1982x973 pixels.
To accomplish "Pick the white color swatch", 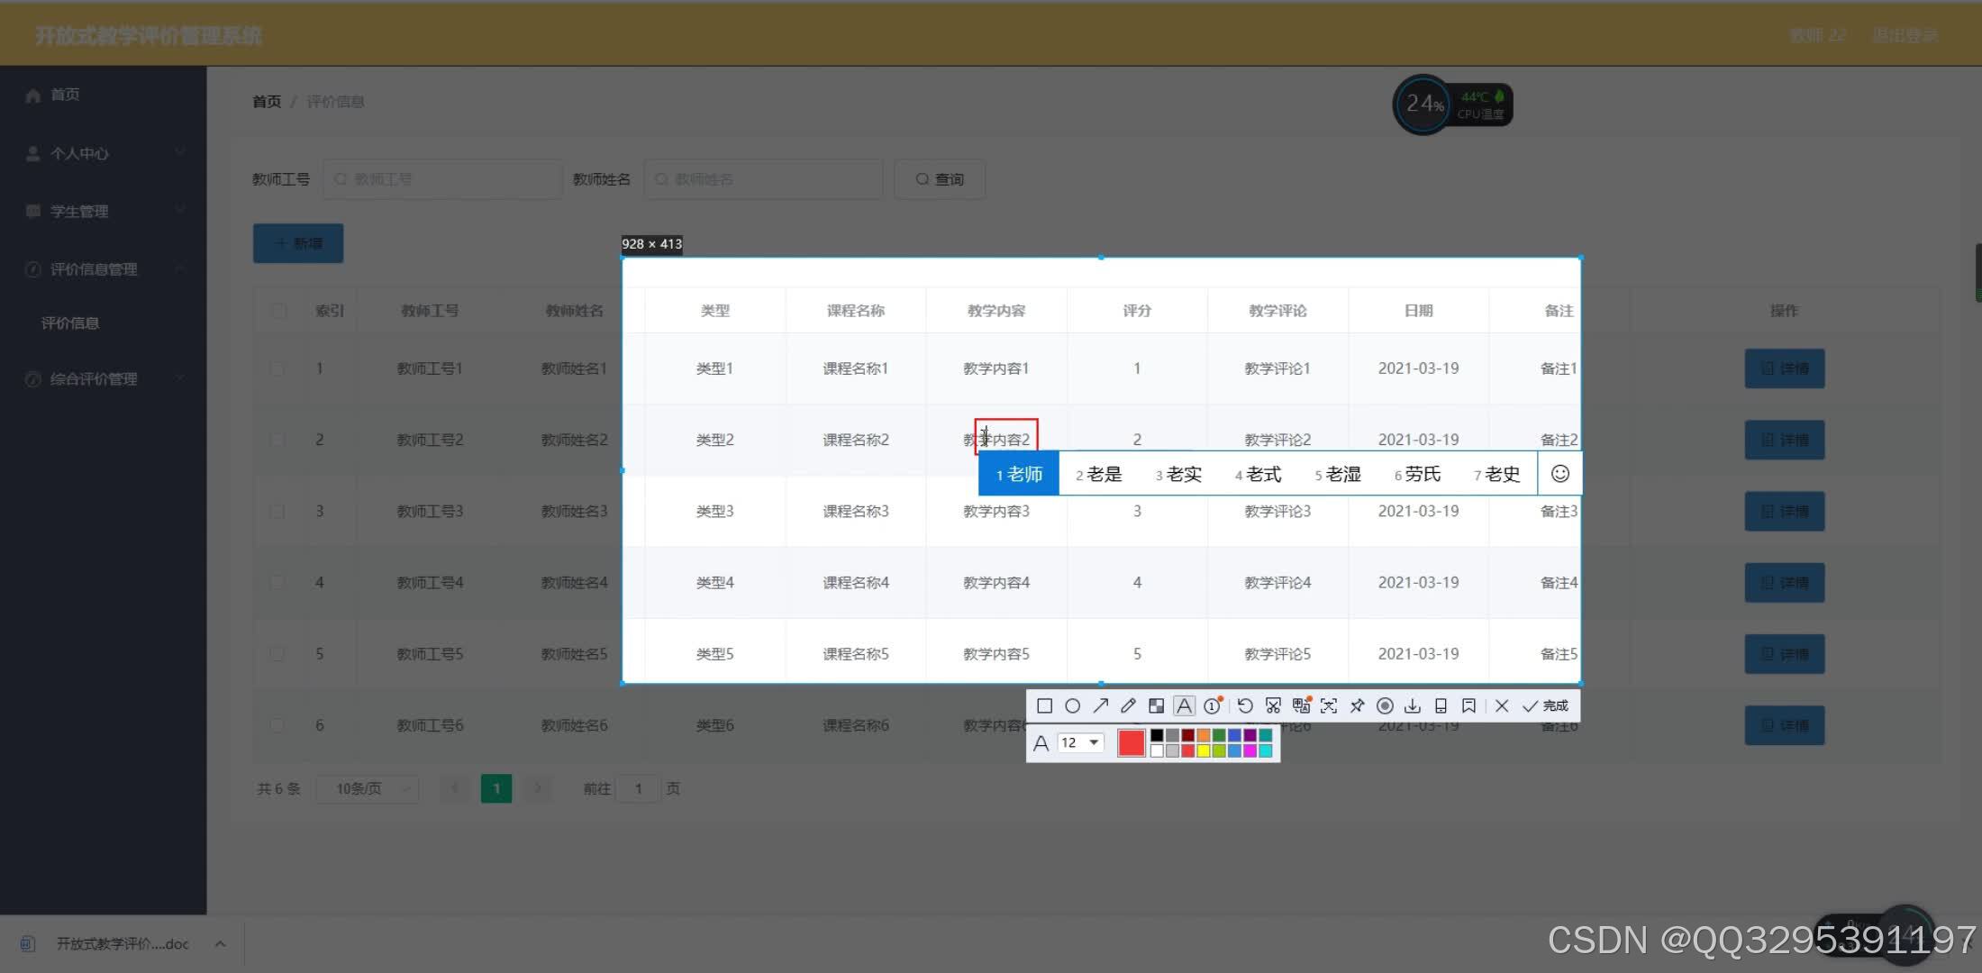I will 1157,750.
